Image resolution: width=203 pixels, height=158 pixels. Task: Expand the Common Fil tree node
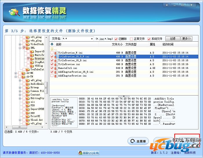point(20,91)
